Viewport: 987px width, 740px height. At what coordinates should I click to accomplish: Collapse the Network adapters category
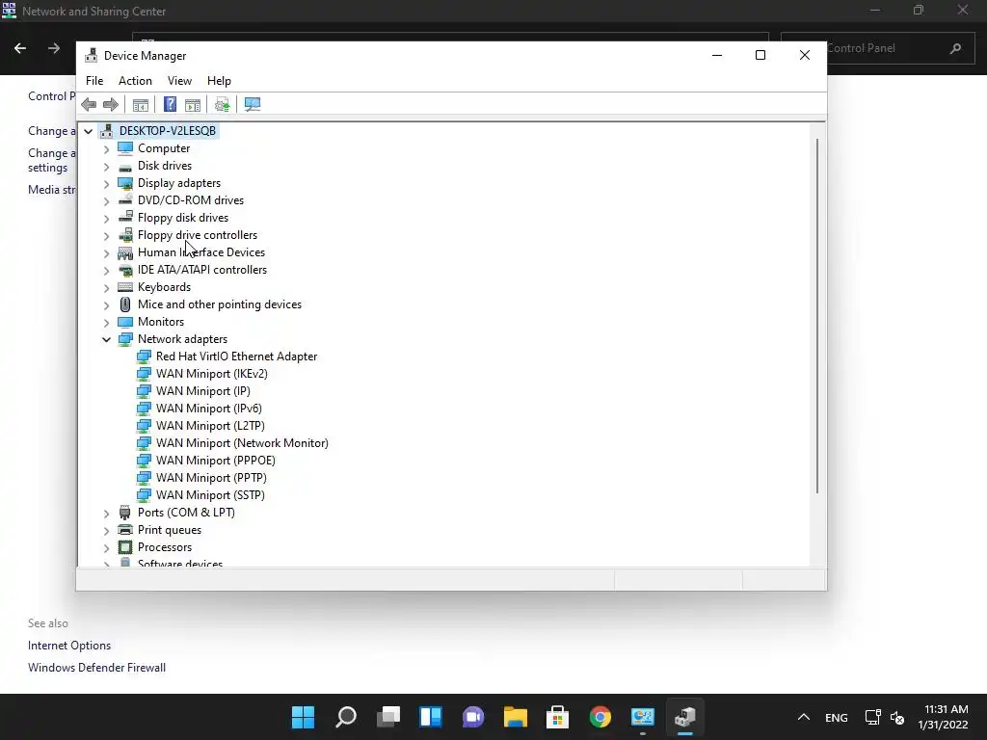[106, 340]
